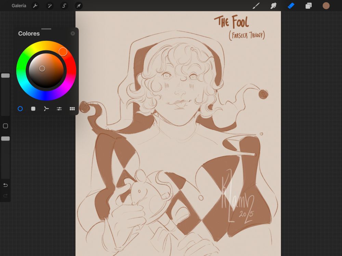342x256 pixels.
Task: Select the Eraser tool
Action: [291, 6]
